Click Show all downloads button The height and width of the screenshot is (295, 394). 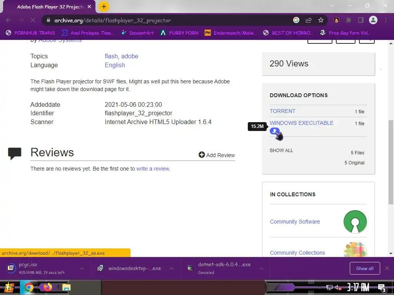click(365, 268)
